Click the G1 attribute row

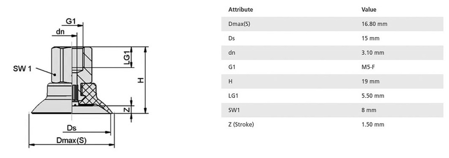tap(332, 67)
